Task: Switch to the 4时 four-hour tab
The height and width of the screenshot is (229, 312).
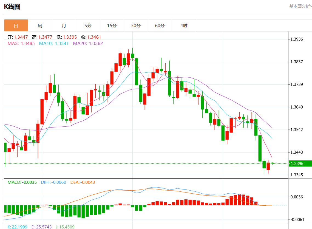Action: [x=184, y=26]
